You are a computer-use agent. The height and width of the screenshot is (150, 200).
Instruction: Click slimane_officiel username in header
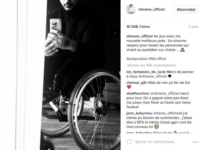coord(152,10)
